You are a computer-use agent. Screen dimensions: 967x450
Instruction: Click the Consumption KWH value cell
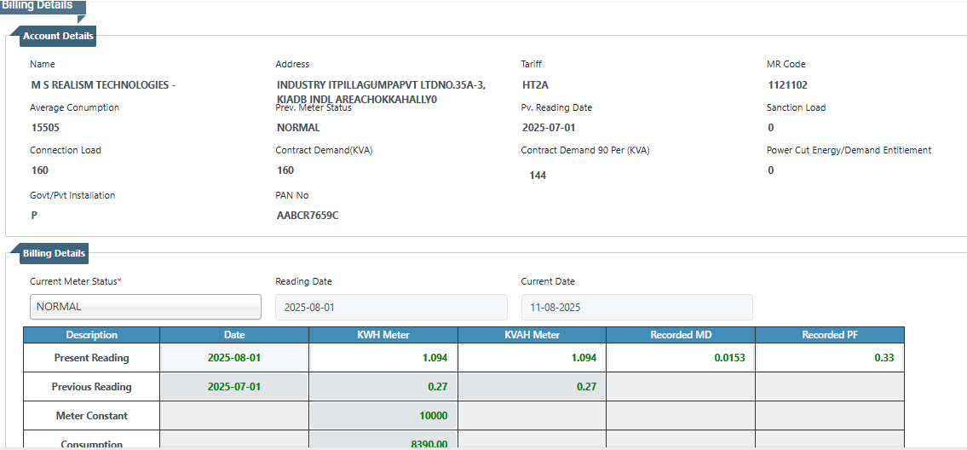click(x=383, y=443)
